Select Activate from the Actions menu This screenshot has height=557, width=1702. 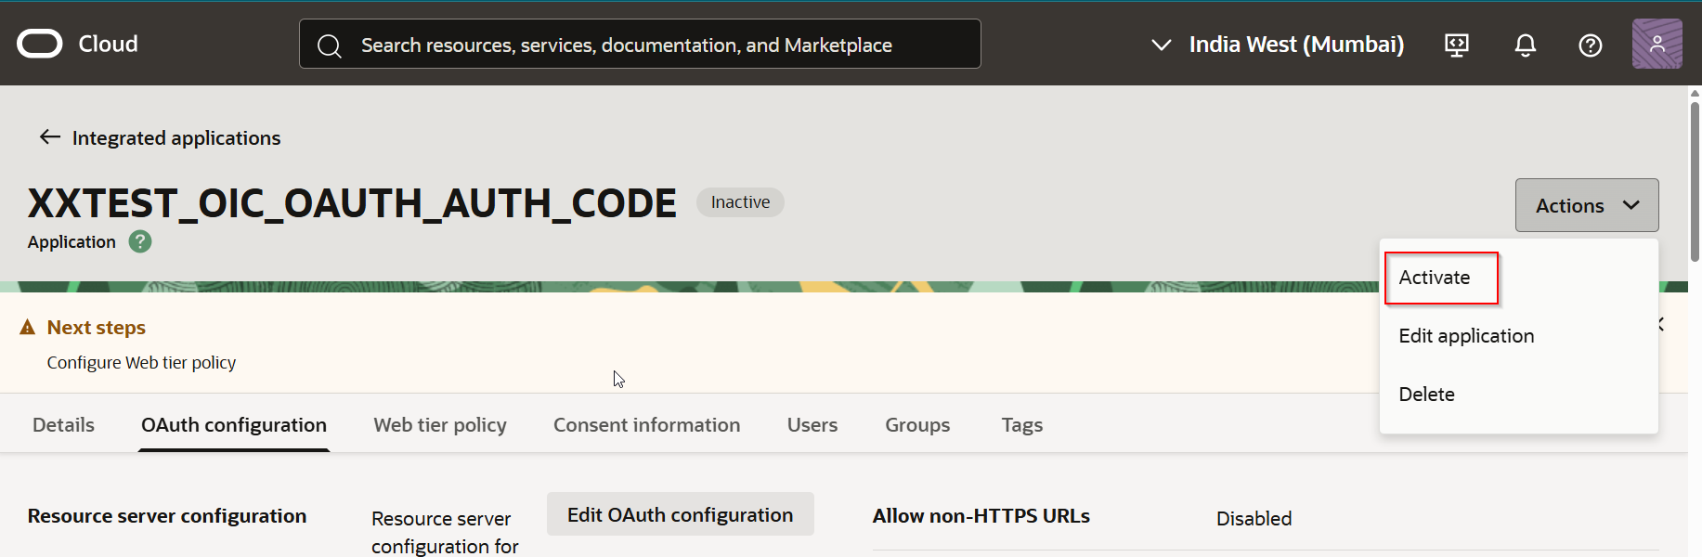(x=1435, y=278)
